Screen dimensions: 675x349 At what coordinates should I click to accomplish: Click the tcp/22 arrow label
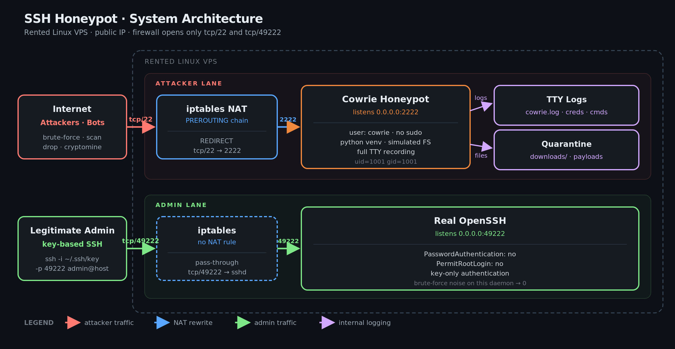pyautogui.click(x=141, y=119)
